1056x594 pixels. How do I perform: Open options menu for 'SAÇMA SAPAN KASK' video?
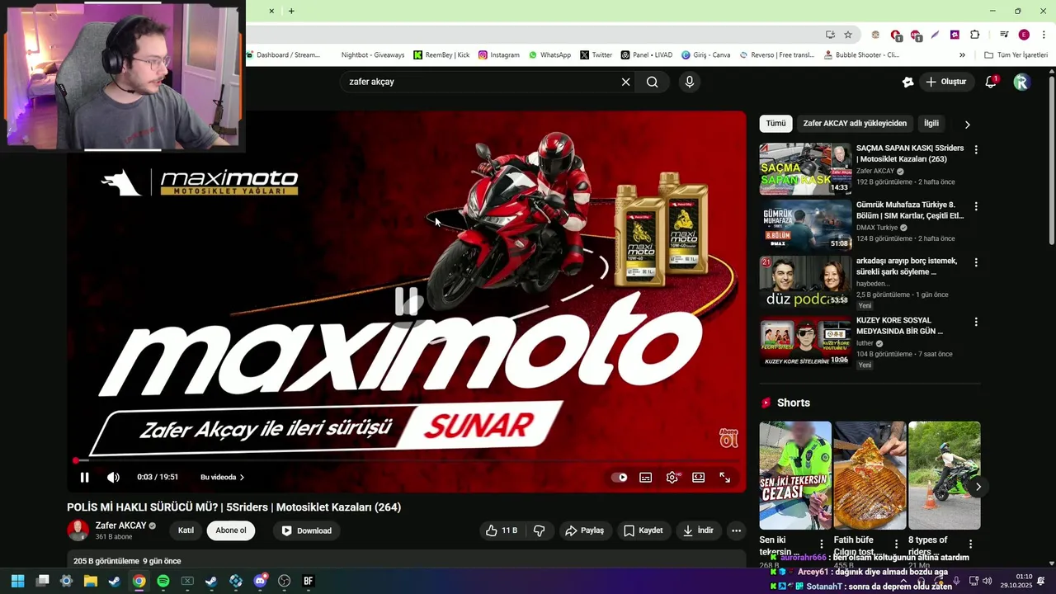point(976,150)
